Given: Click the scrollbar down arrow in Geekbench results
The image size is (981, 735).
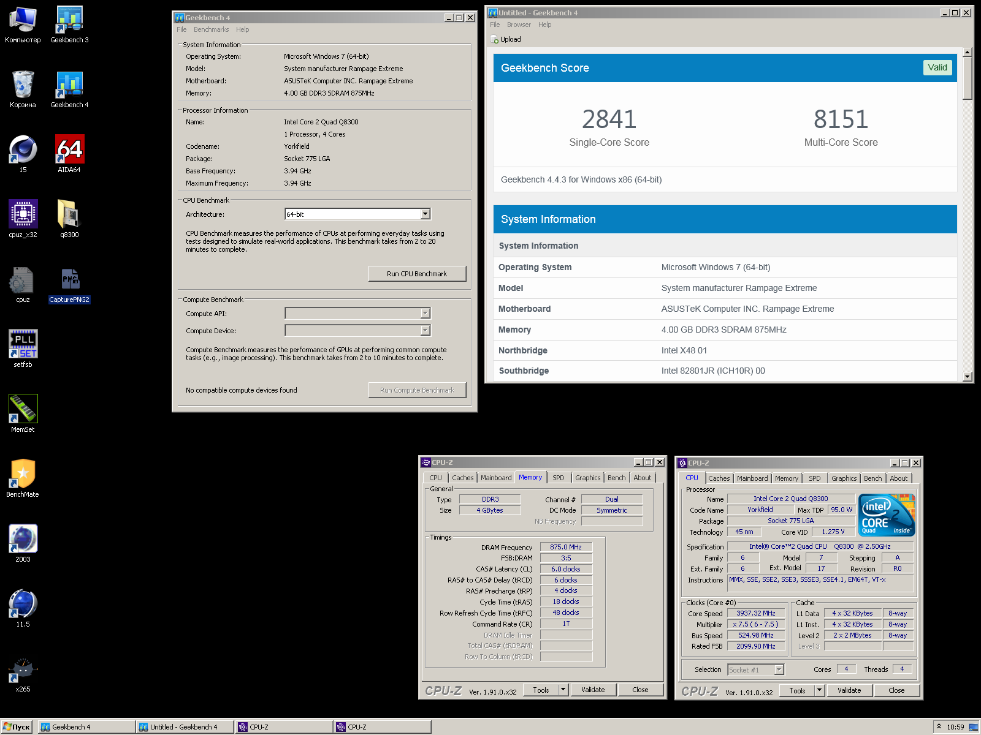Looking at the screenshot, I should (x=968, y=377).
